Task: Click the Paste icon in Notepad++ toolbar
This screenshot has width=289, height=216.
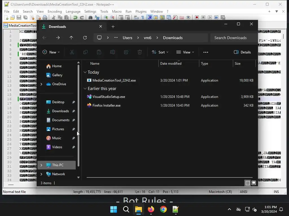Action: click(67, 17)
